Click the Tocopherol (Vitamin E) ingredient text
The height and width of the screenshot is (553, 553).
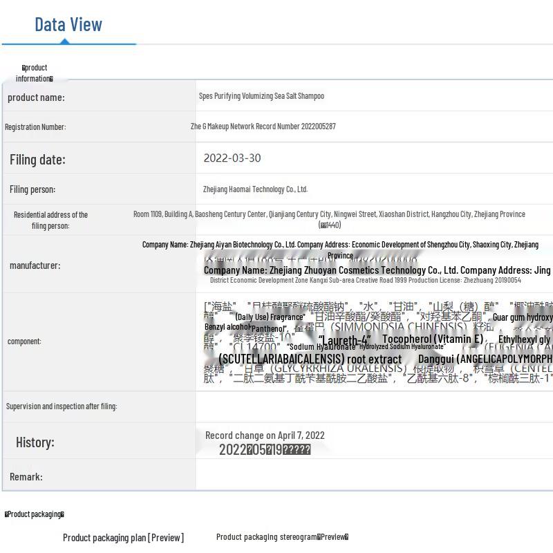[433, 339]
